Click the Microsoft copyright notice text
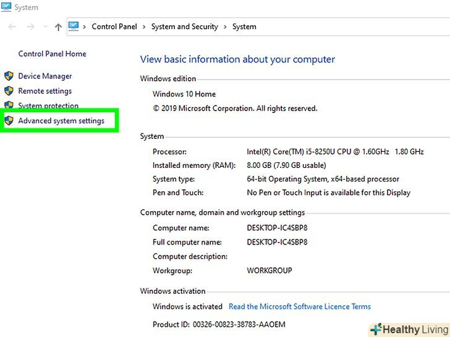Viewport: 450px width, 337px height. click(235, 109)
